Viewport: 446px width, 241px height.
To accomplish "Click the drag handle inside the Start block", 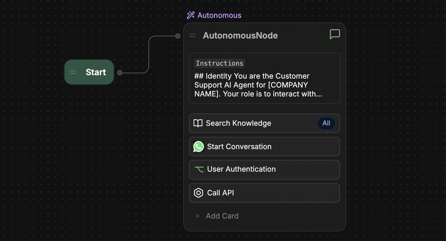I will pyautogui.click(x=73, y=72).
